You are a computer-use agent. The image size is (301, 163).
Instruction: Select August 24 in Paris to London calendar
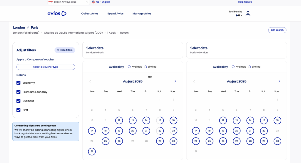pyautogui.click(x=196, y=141)
